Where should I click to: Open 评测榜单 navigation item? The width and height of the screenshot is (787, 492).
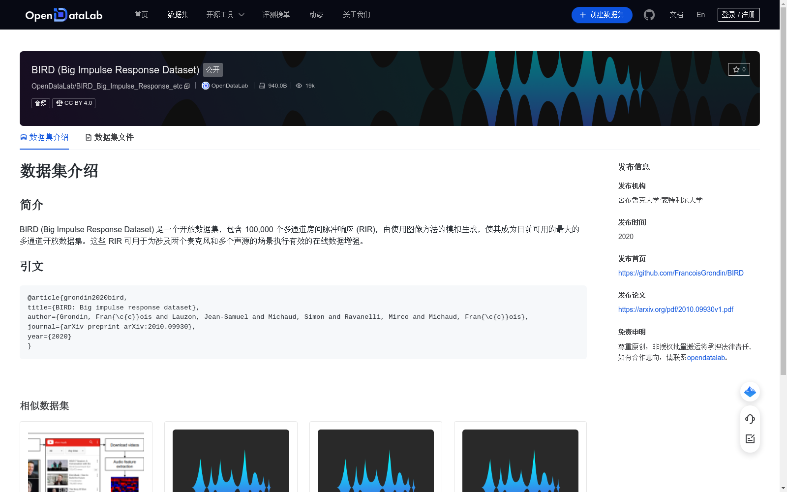[x=276, y=15]
